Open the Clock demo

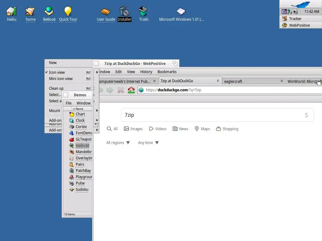[77, 120]
